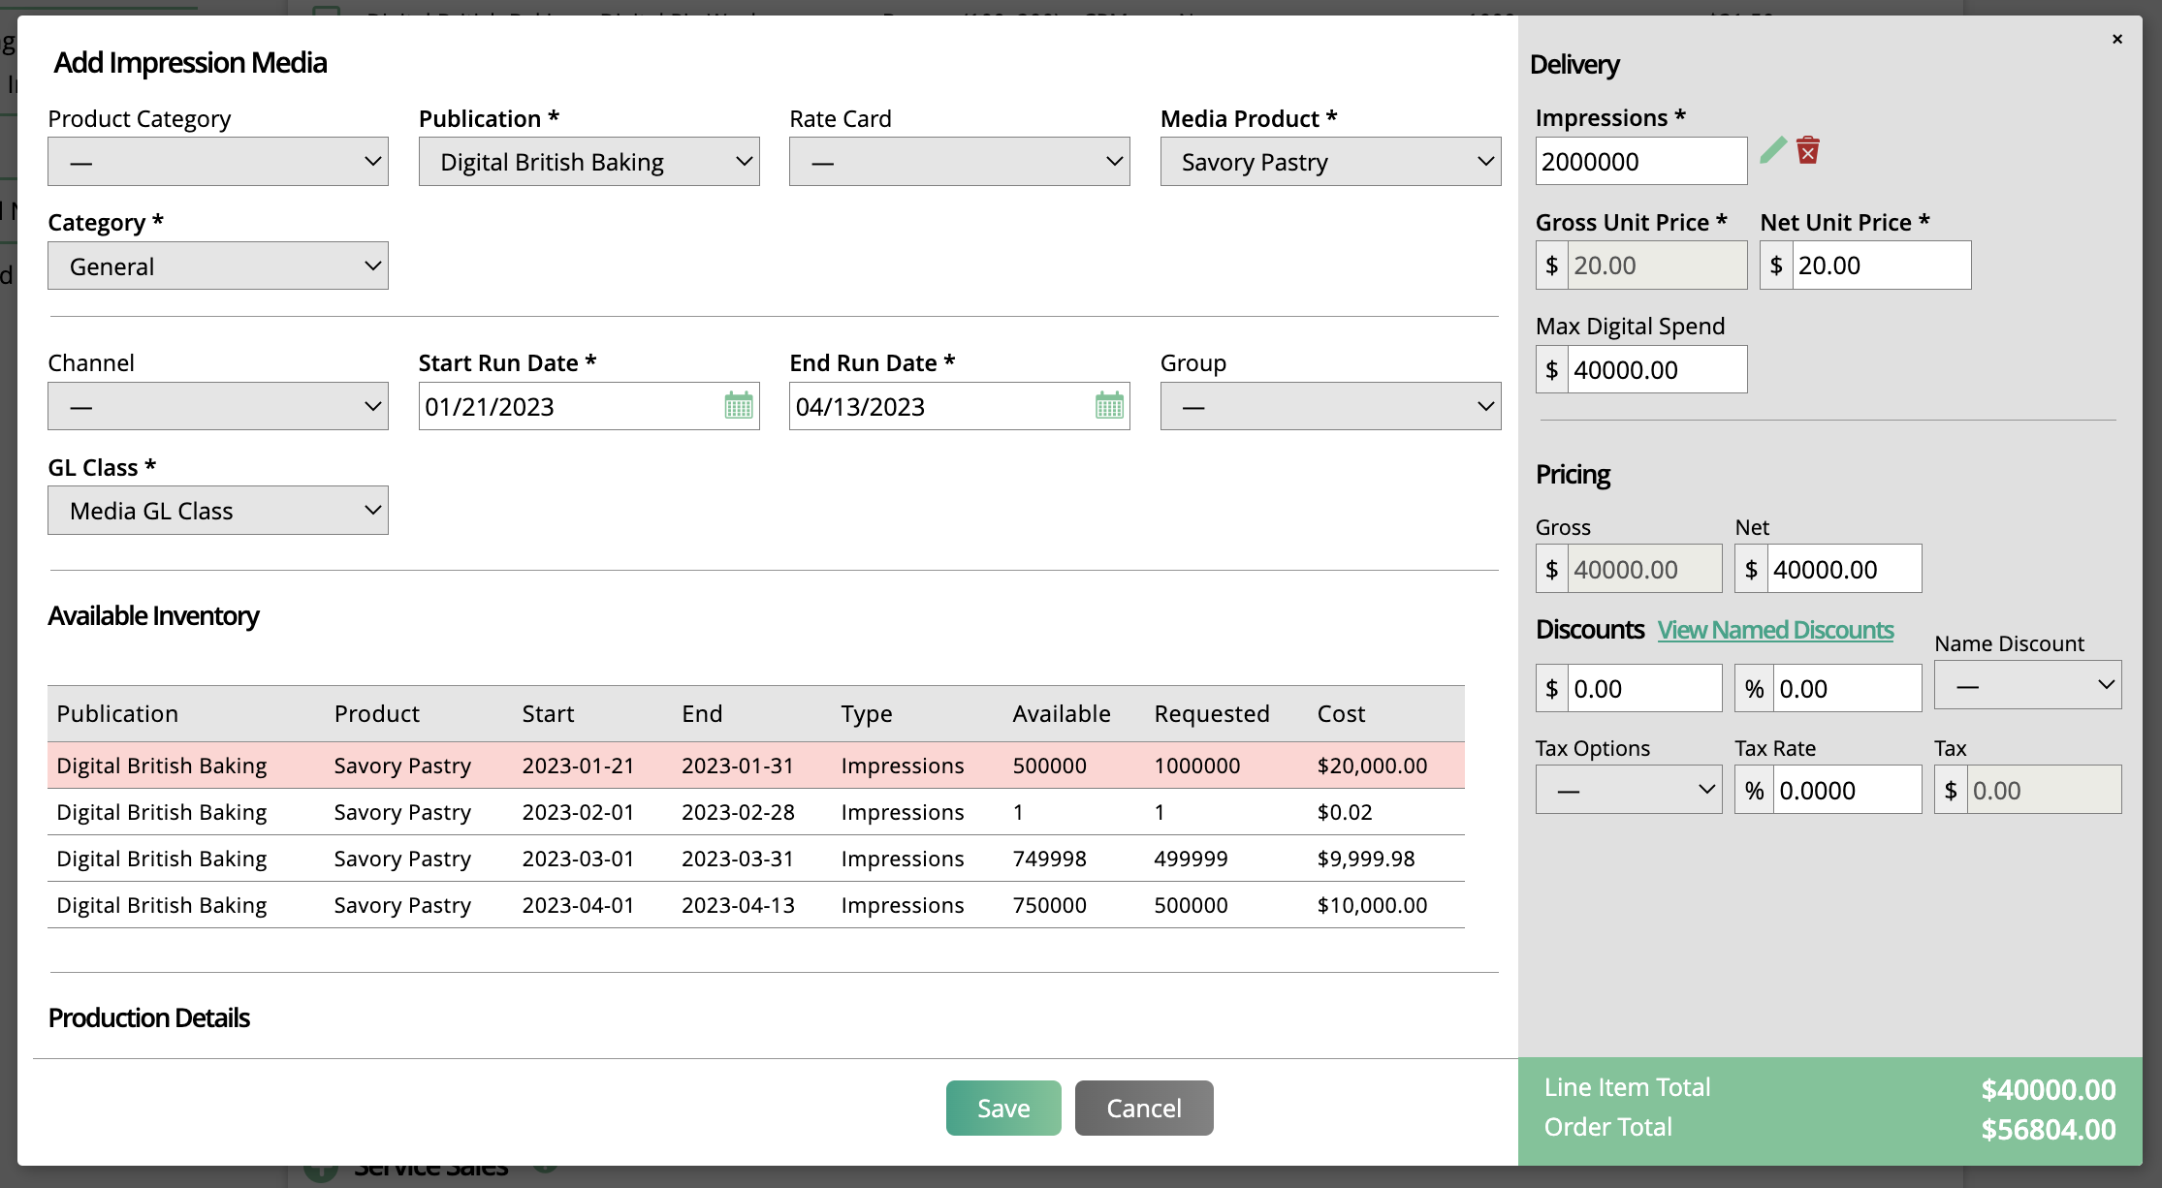The width and height of the screenshot is (2162, 1188).
Task: Click the Cancel button
Action: coord(1144,1108)
